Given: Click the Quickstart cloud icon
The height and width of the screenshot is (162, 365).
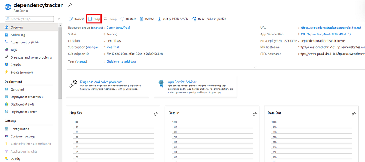Looking at the screenshot, I should (6, 89).
